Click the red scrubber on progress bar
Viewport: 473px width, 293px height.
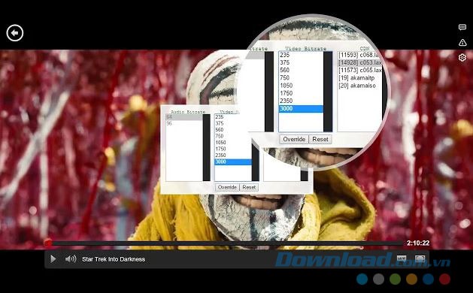point(48,243)
